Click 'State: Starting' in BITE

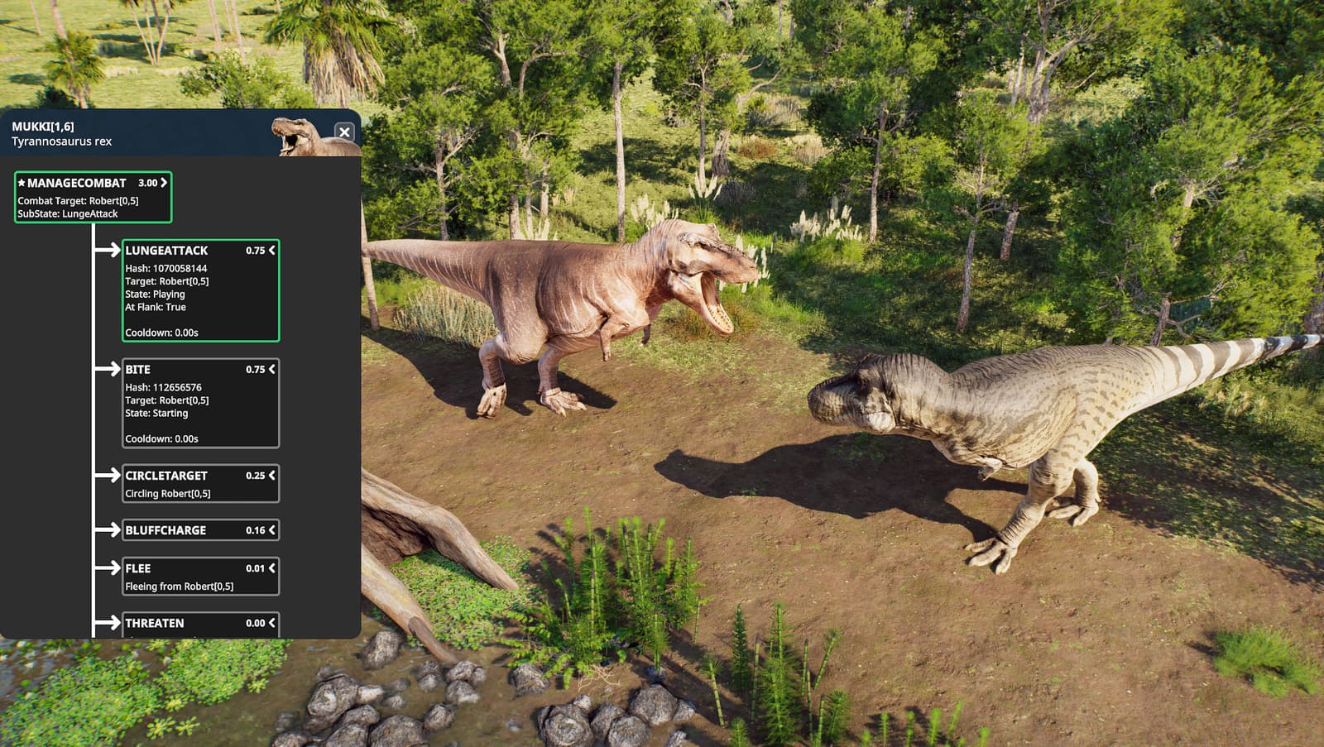tap(156, 413)
